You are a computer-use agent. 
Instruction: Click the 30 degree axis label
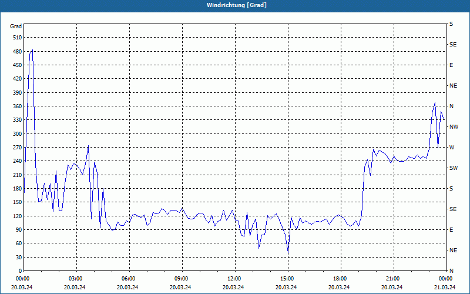pyautogui.click(x=19, y=257)
